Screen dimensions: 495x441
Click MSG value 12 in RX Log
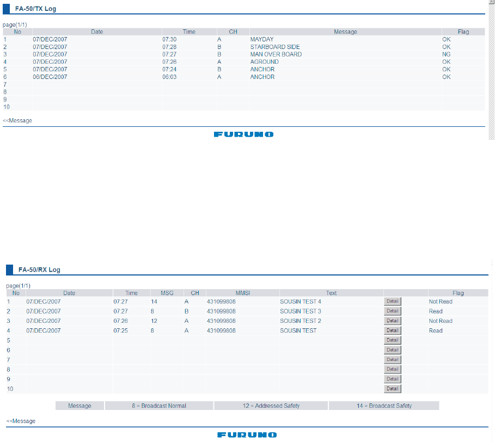tap(154, 321)
